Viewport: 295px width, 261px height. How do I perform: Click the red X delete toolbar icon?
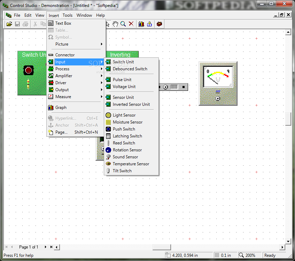click(131, 24)
